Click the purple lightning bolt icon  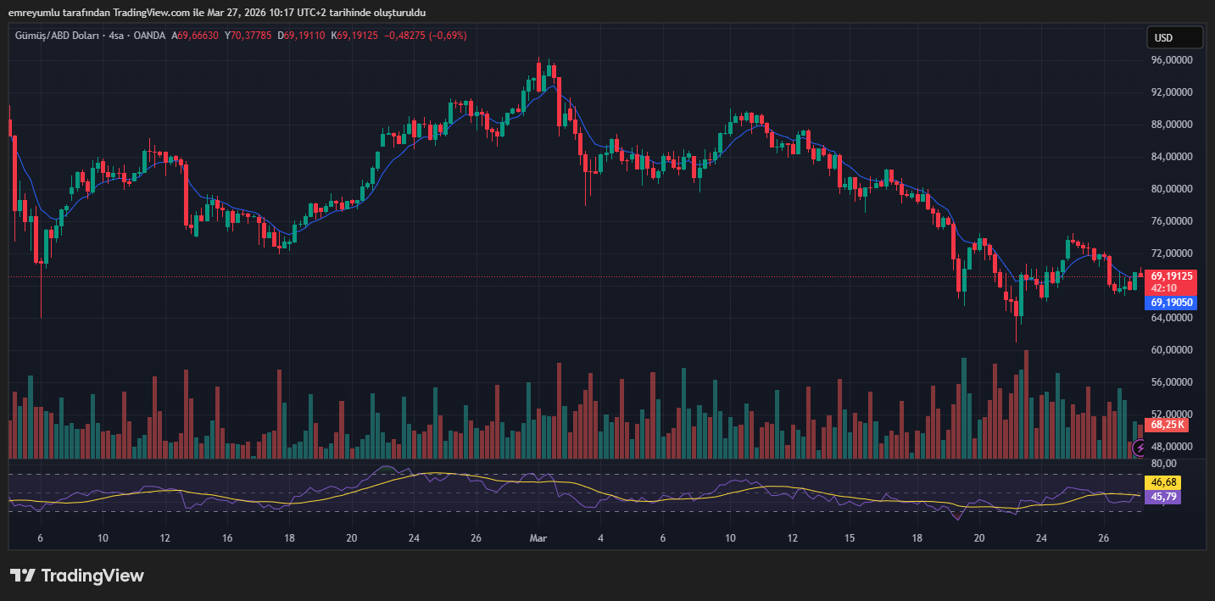coord(1140,448)
